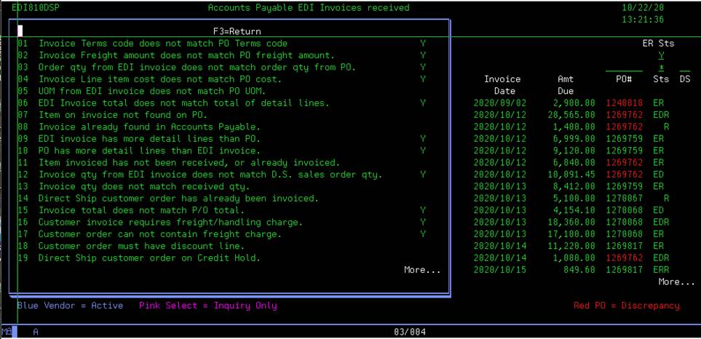The width and height of the screenshot is (701, 339).
Task: Click the MB indicator in status bar
Action: 7,332
